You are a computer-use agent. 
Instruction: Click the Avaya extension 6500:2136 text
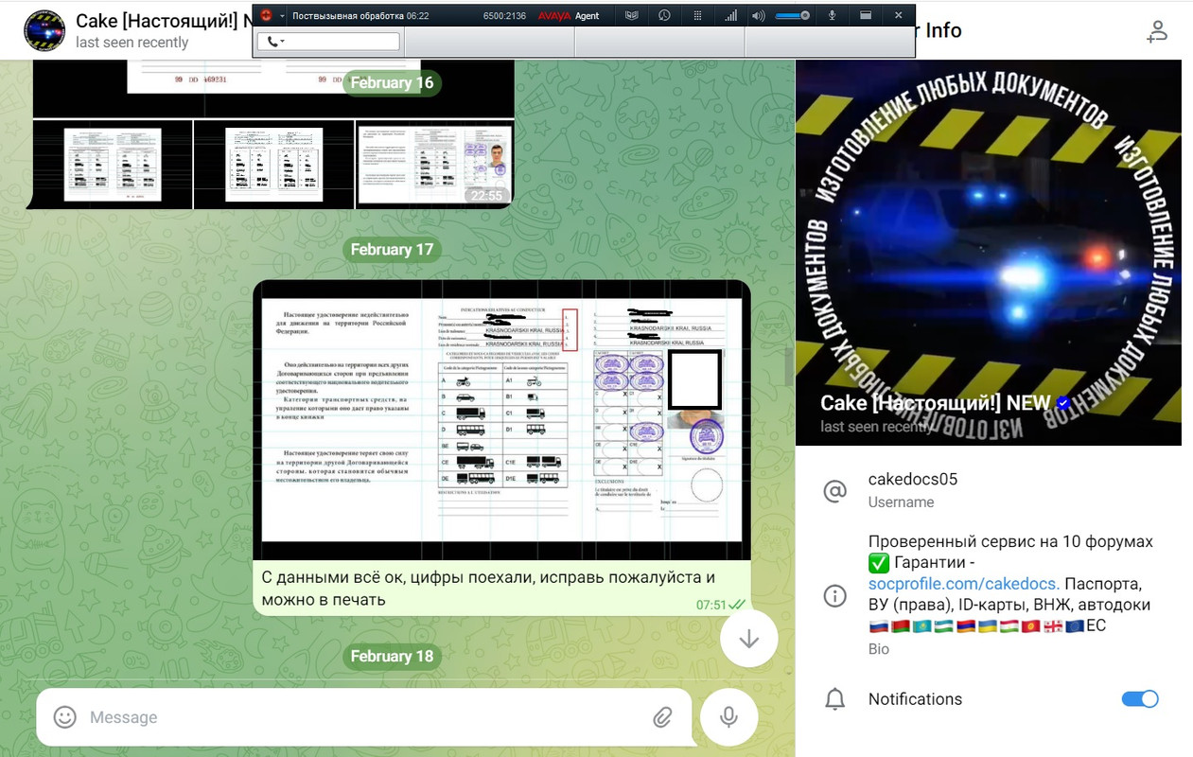point(504,16)
